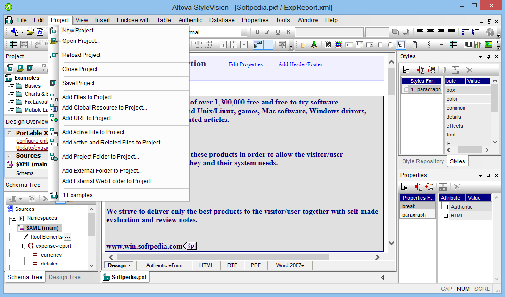Expand the HTML property group

(x=446, y=216)
